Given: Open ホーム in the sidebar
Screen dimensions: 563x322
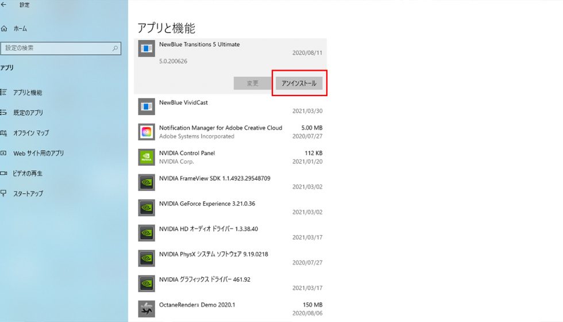Looking at the screenshot, I should 20,29.
